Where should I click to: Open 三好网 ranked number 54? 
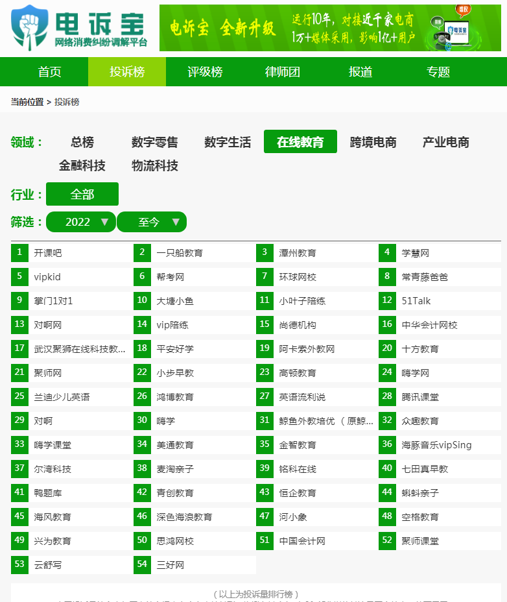pyautogui.click(x=195, y=565)
